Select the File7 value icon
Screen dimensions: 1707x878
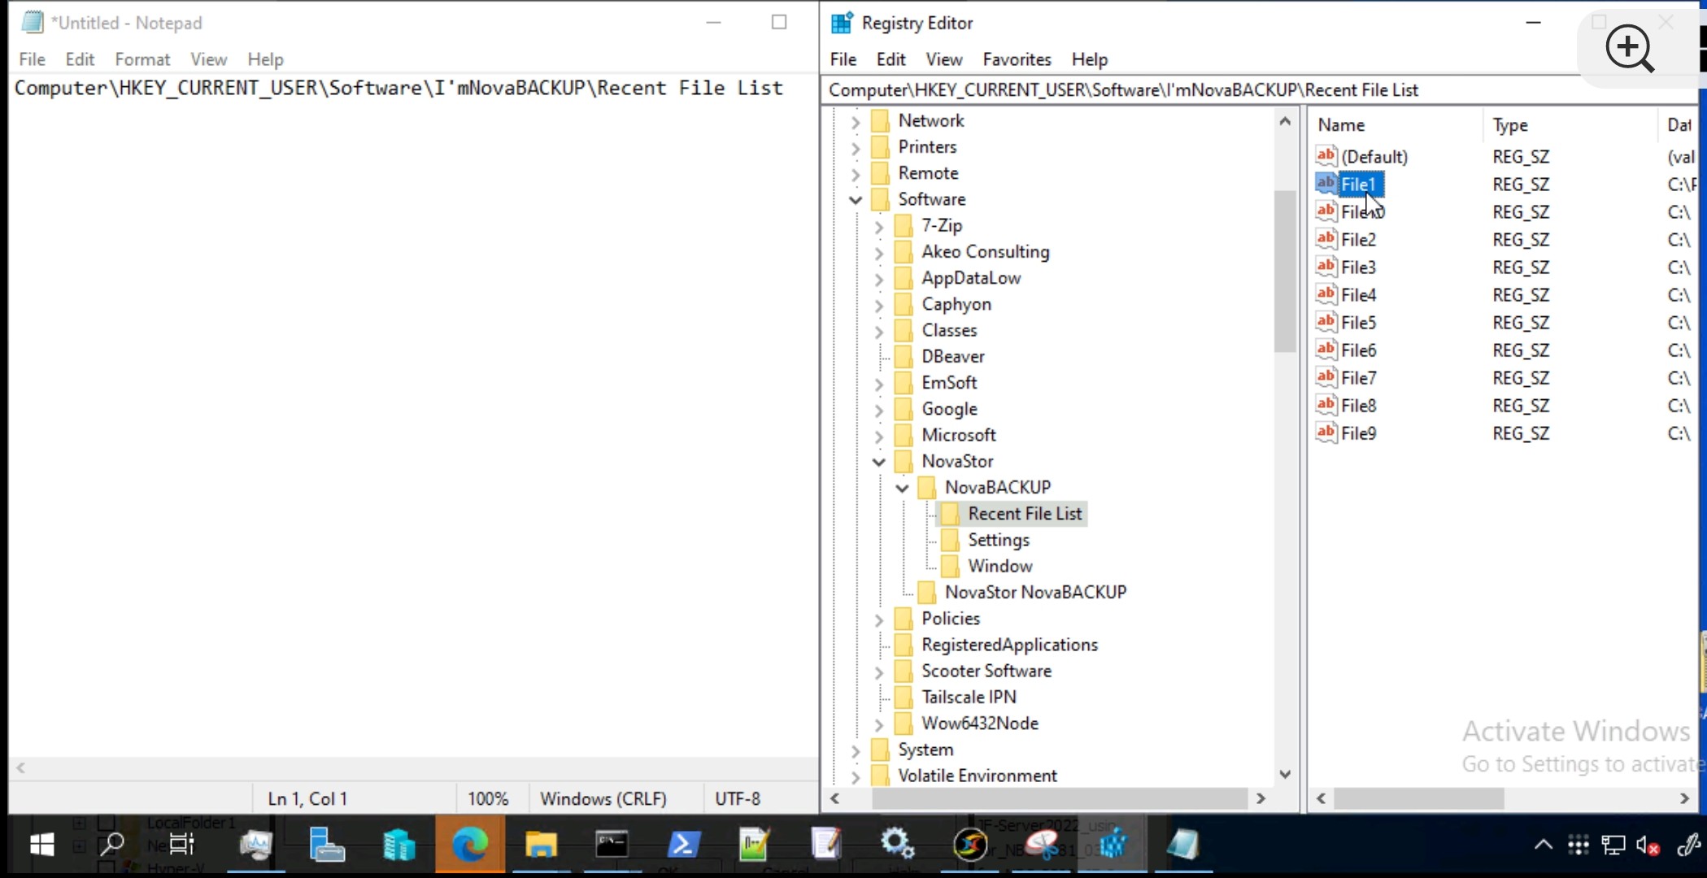click(x=1326, y=377)
